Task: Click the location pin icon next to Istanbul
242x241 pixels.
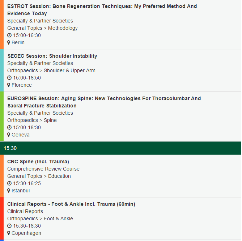Action: [9, 191]
